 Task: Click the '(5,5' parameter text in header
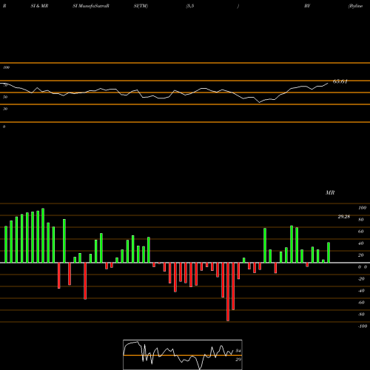[x=190, y=6]
